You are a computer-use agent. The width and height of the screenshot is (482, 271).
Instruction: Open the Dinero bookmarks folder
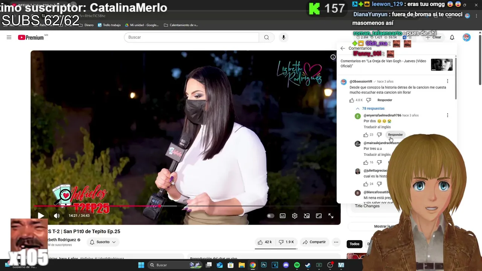(x=86, y=25)
